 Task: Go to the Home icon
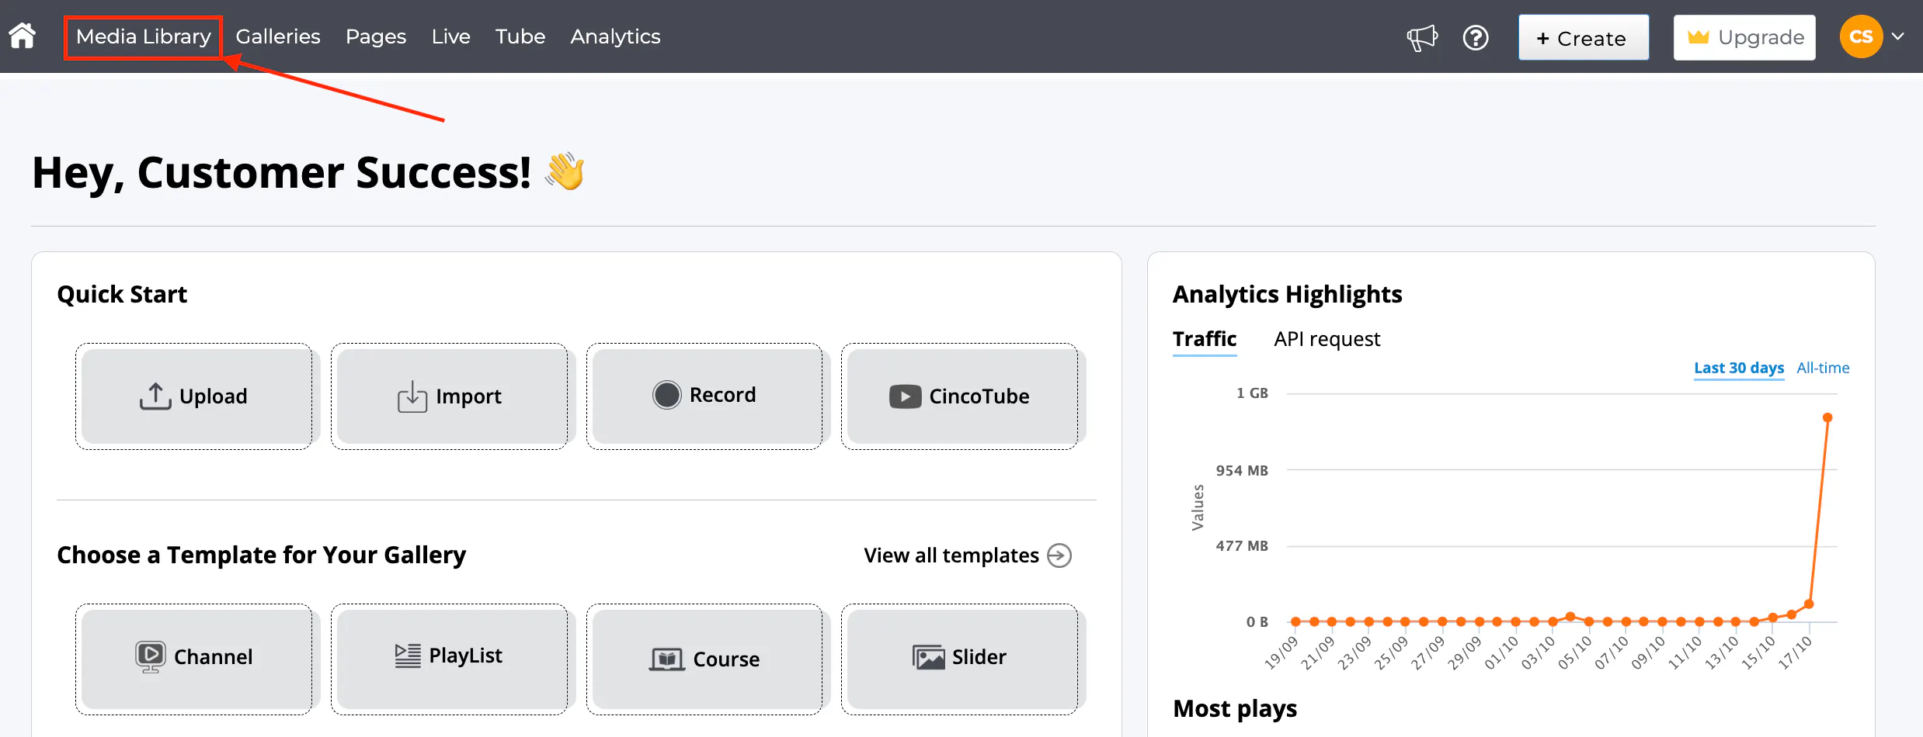pyautogui.click(x=23, y=36)
